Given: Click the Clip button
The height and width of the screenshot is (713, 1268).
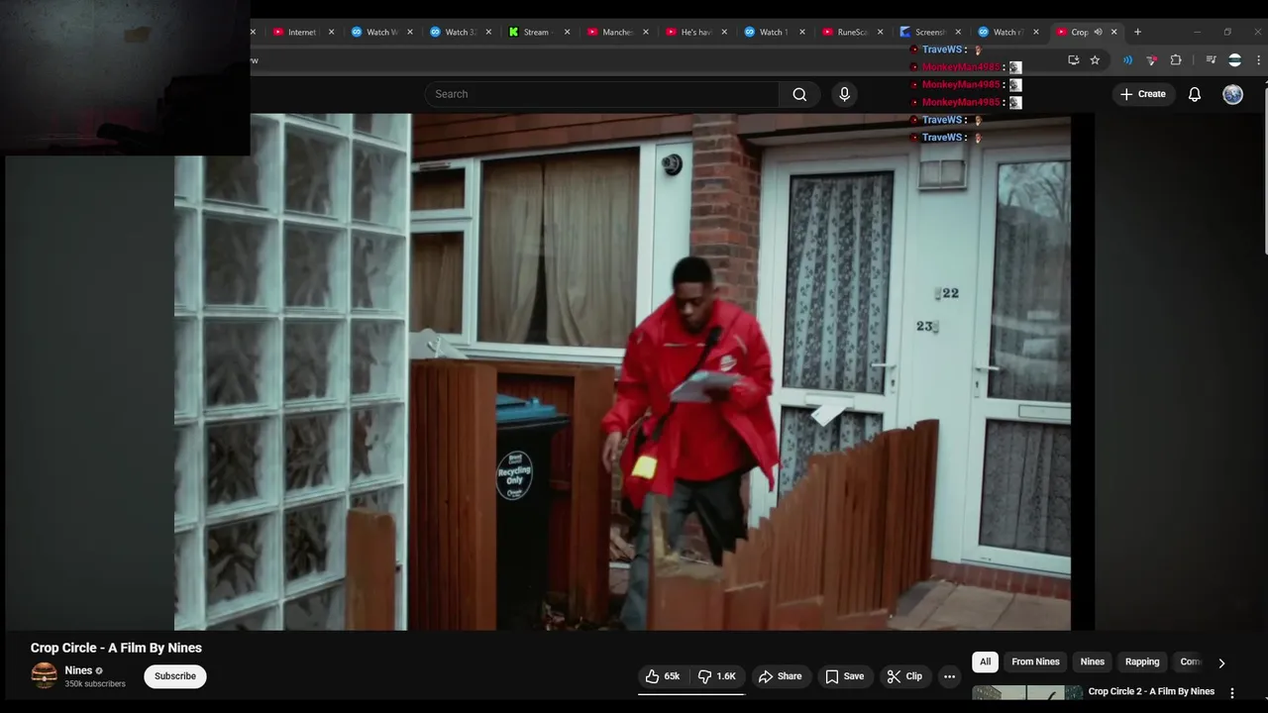Looking at the screenshot, I should pyautogui.click(x=904, y=676).
